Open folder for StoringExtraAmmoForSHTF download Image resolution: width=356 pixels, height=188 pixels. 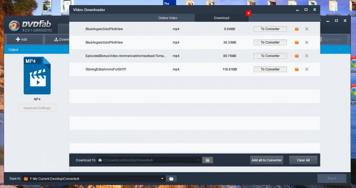point(296,69)
